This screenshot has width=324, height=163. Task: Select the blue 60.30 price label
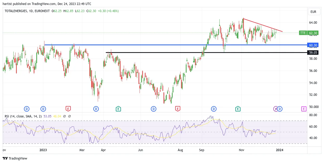[313, 45]
